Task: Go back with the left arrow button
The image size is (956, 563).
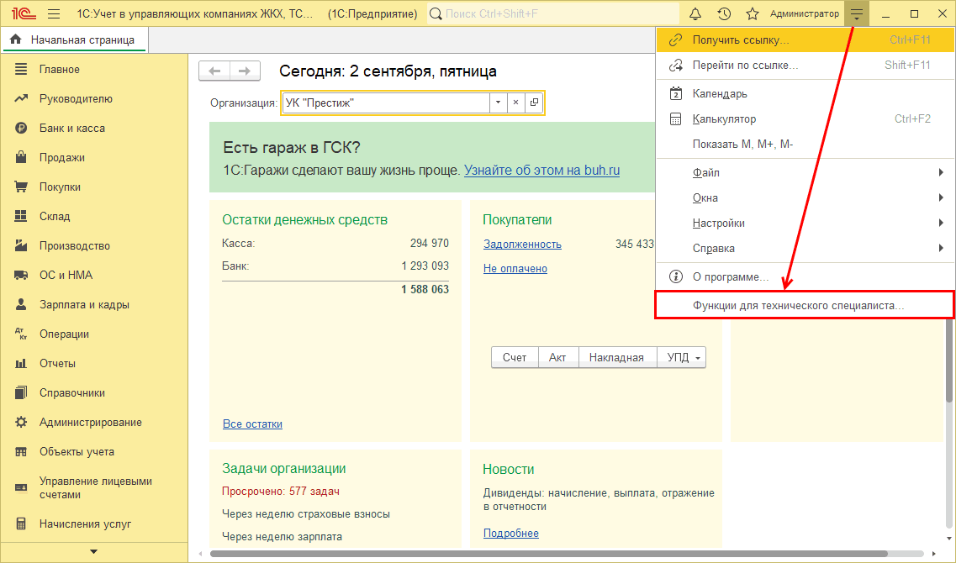Action: (x=214, y=71)
